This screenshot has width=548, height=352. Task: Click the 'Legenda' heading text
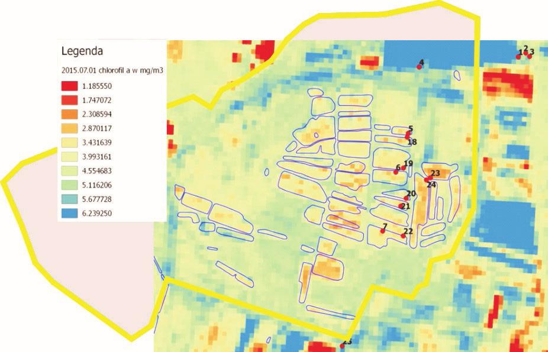tap(82, 51)
